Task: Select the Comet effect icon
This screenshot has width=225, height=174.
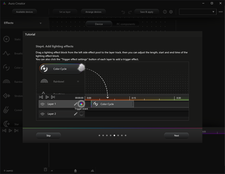Action: [x=6, y=110]
